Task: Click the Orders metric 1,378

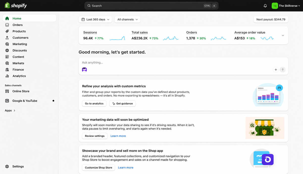Action: click(x=191, y=38)
